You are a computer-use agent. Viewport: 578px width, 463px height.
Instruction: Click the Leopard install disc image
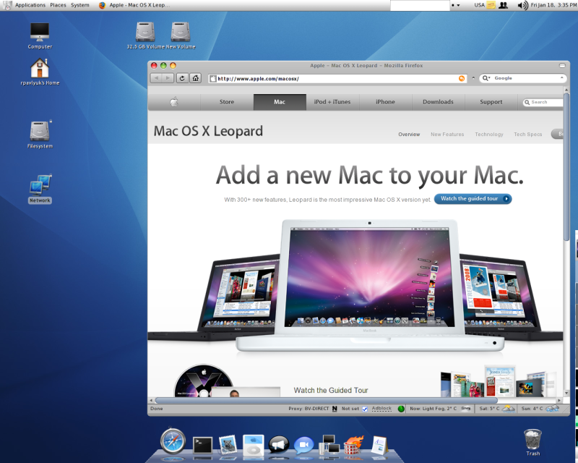pos(204,381)
